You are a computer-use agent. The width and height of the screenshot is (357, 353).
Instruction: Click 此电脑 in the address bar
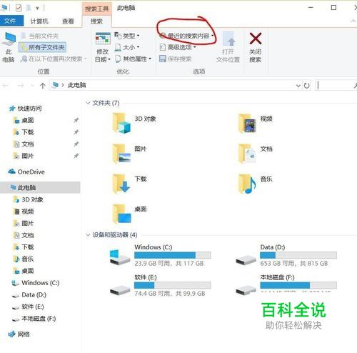77,85
